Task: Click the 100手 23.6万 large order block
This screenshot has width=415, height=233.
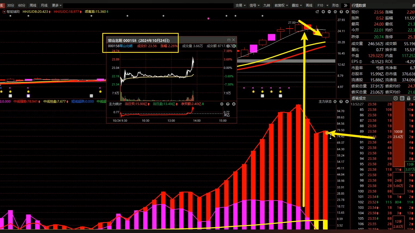Action: pos(398,134)
